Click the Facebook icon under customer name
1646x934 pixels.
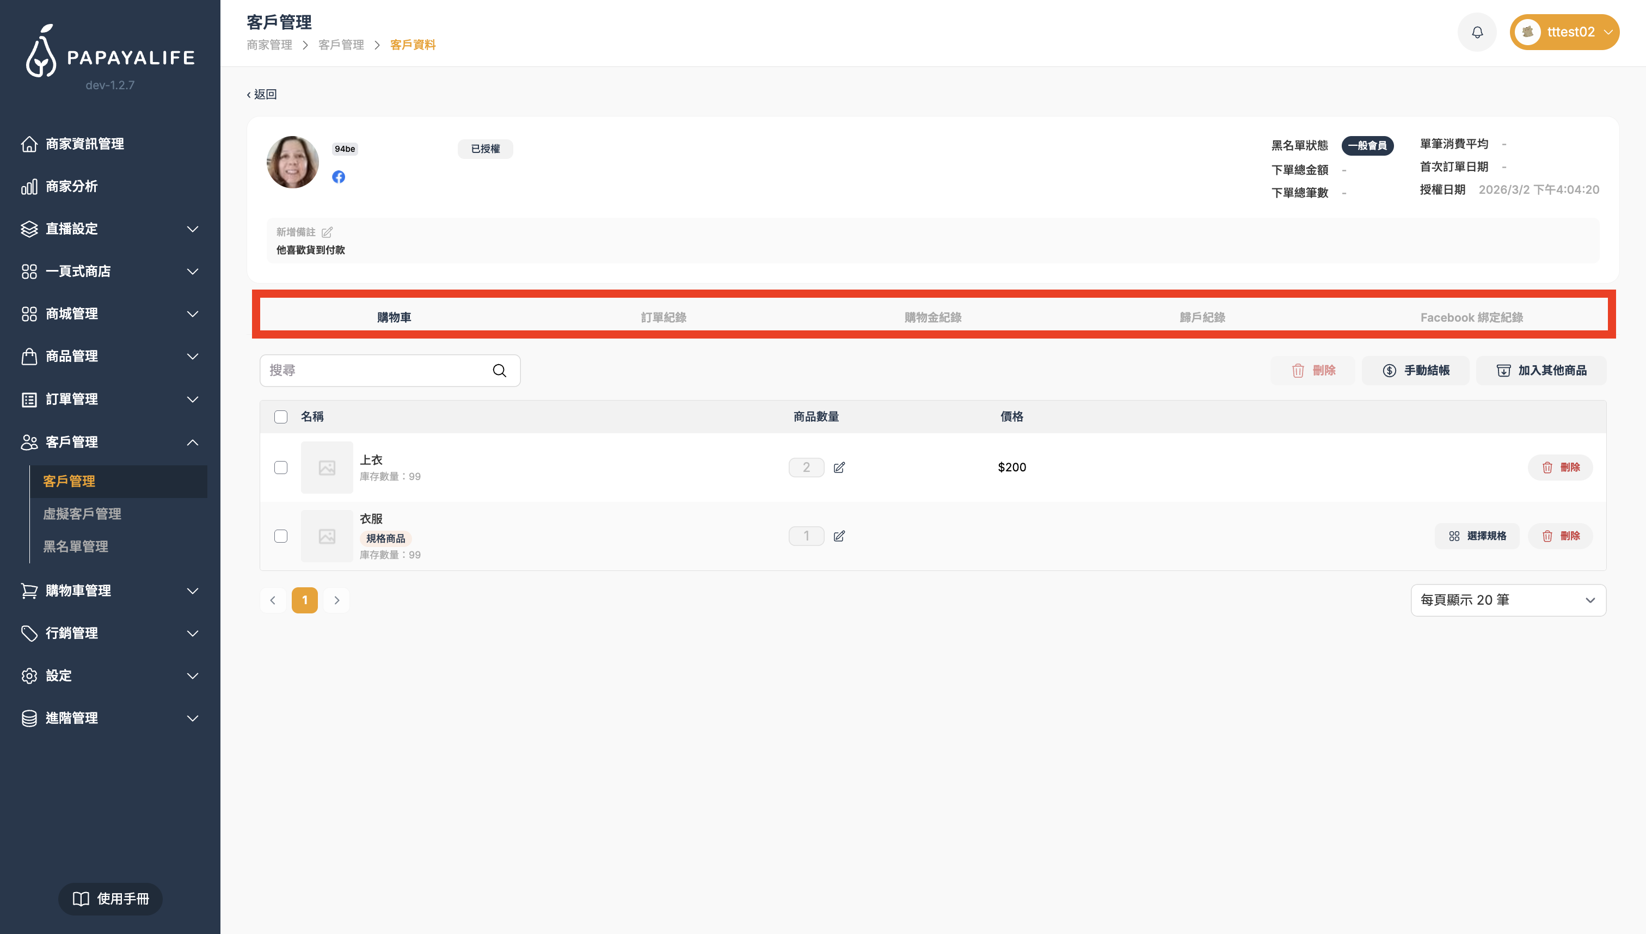click(338, 177)
